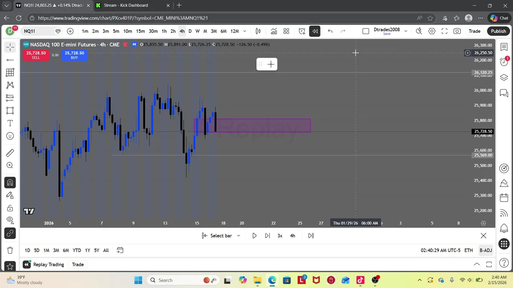Select the 15m timeframe
Viewport: 513px width, 288px height.
pyautogui.click(x=140, y=31)
